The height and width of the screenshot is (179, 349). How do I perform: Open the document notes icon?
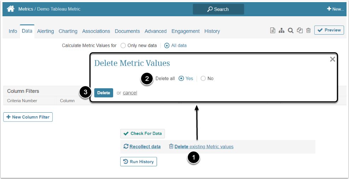(273, 31)
